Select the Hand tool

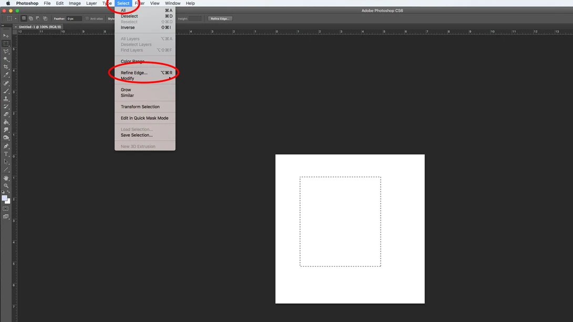click(x=6, y=178)
